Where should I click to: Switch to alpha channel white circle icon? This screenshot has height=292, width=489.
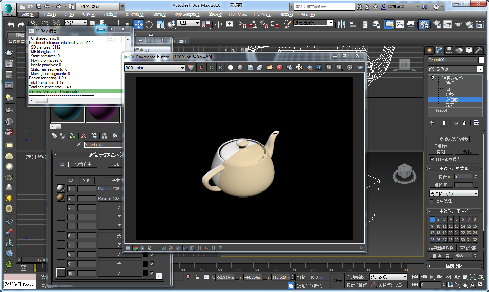231,67
